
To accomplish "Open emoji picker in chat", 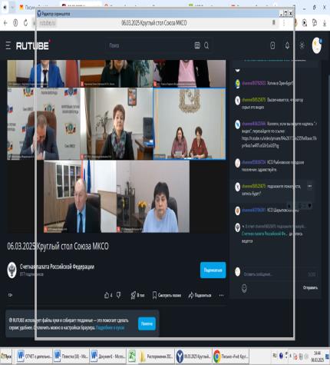I will [x=244, y=288].
